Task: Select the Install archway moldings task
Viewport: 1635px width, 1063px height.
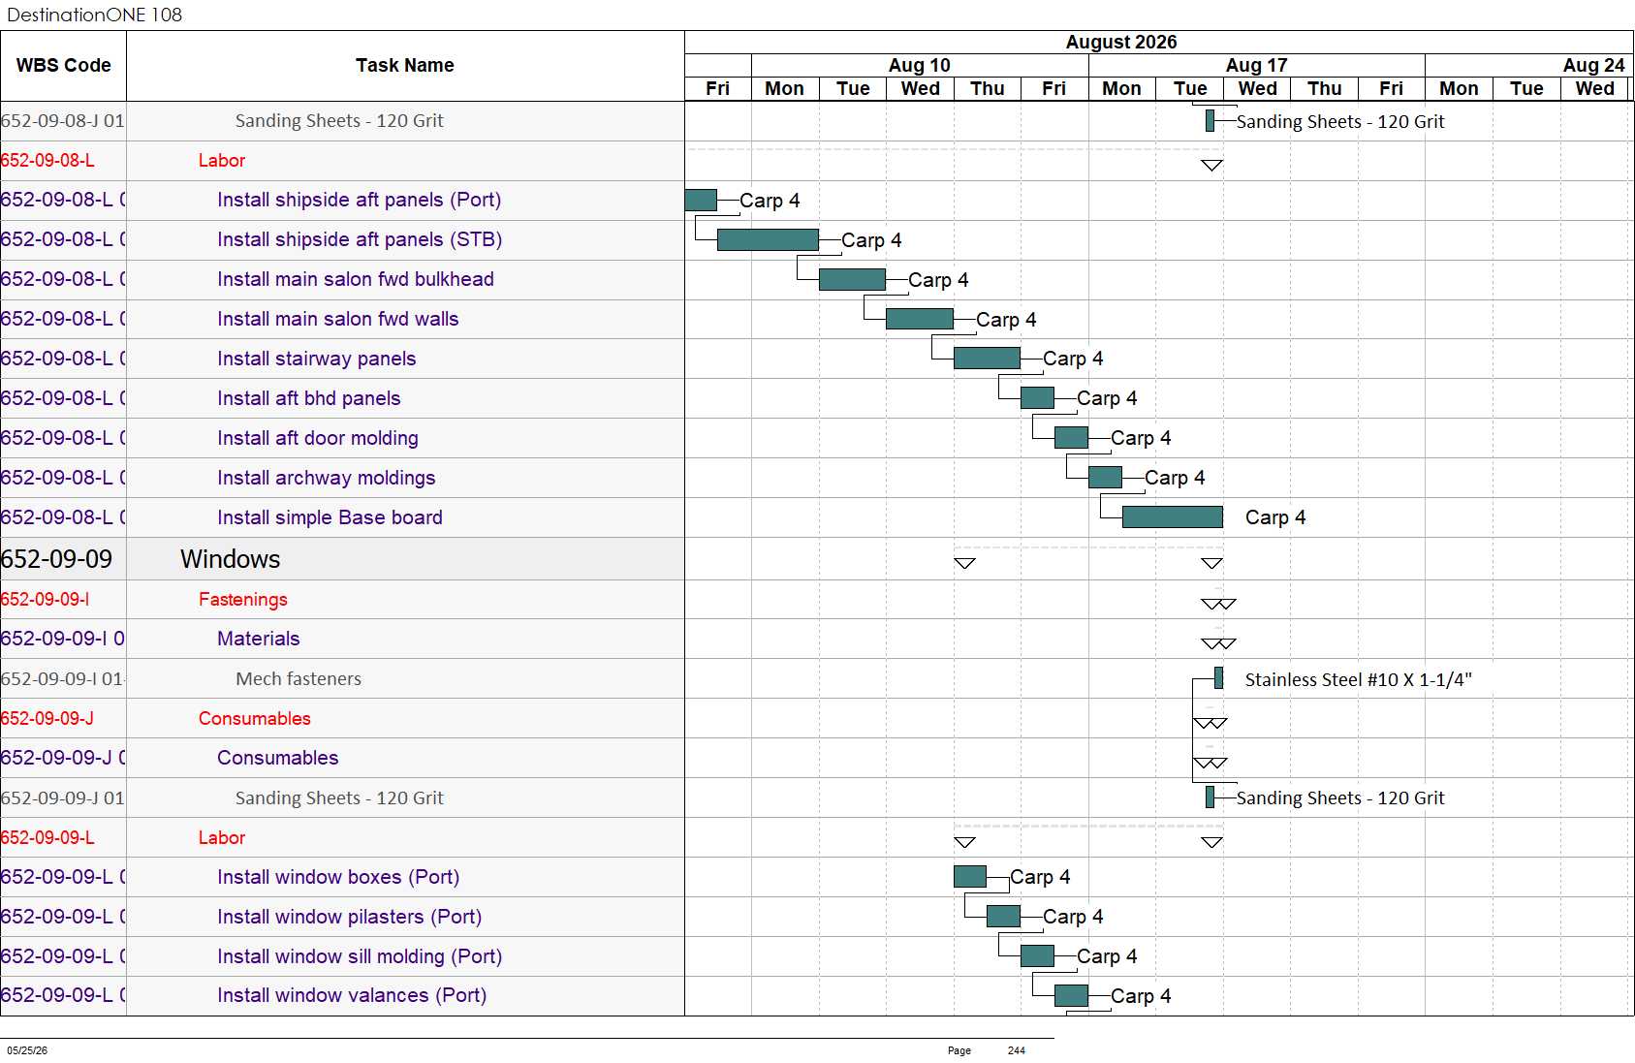Action: pos(326,478)
